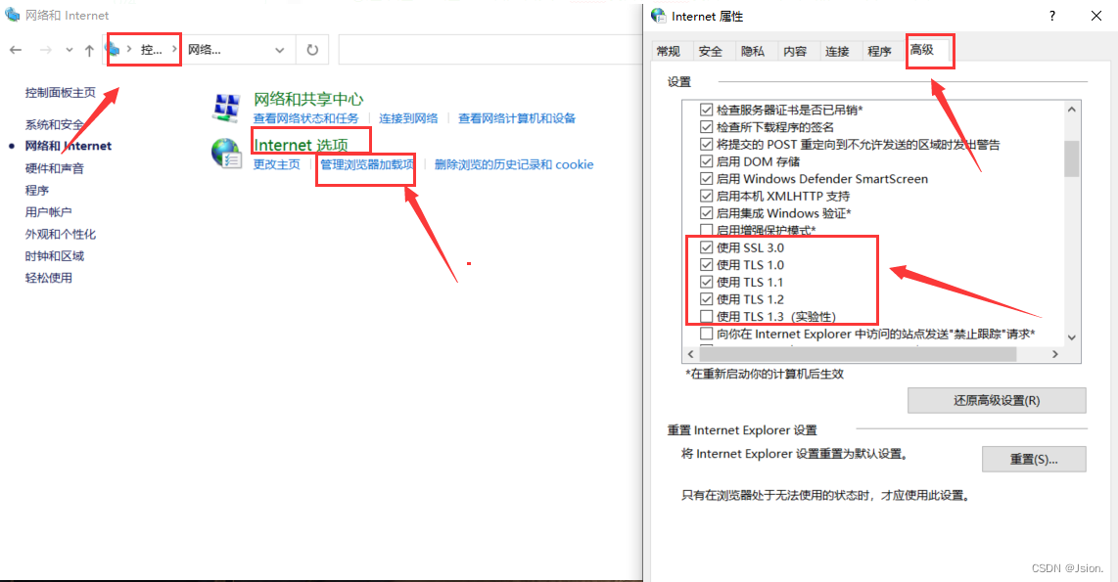Select 硬件和声音 category in sidebar
This screenshot has height=582, width=1118.
[x=54, y=168]
